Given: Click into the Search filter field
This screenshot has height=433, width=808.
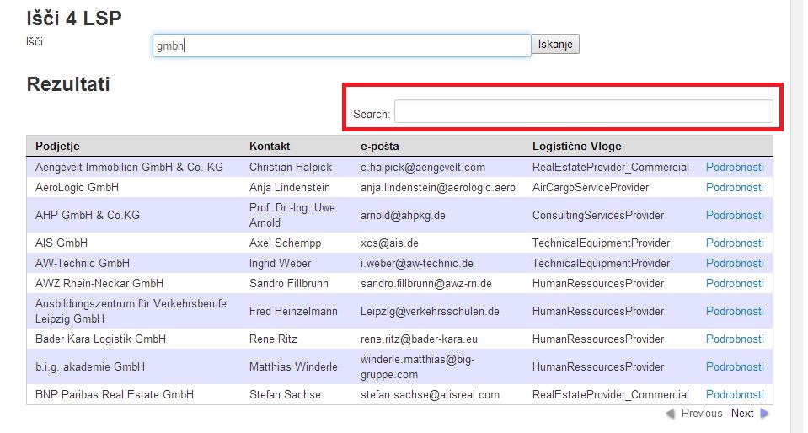Looking at the screenshot, I should tap(583, 111).
